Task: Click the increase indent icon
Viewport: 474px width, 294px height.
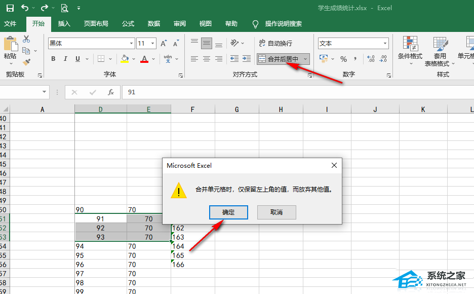Action: tap(246, 59)
